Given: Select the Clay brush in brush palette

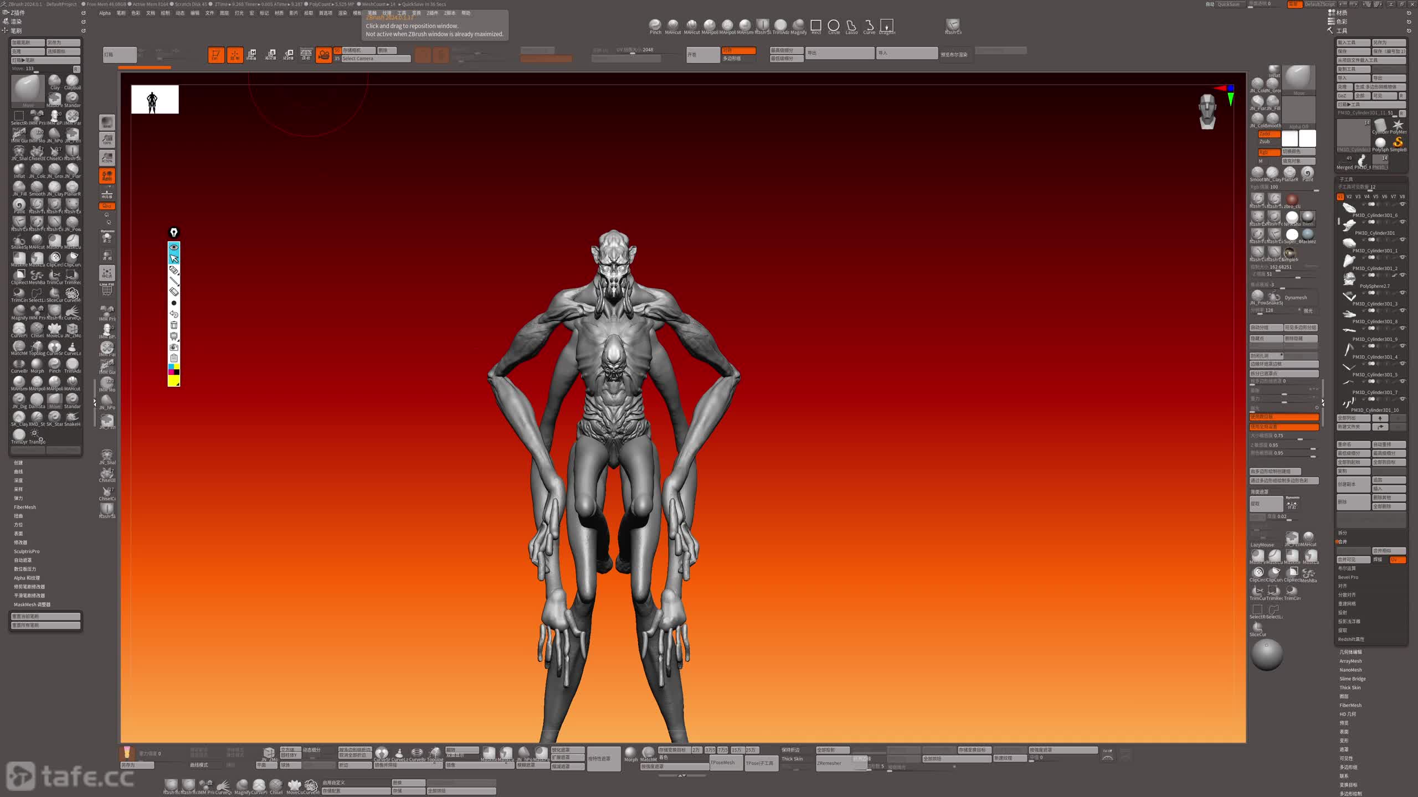Looking at the screenshot, I should point(55,82).
